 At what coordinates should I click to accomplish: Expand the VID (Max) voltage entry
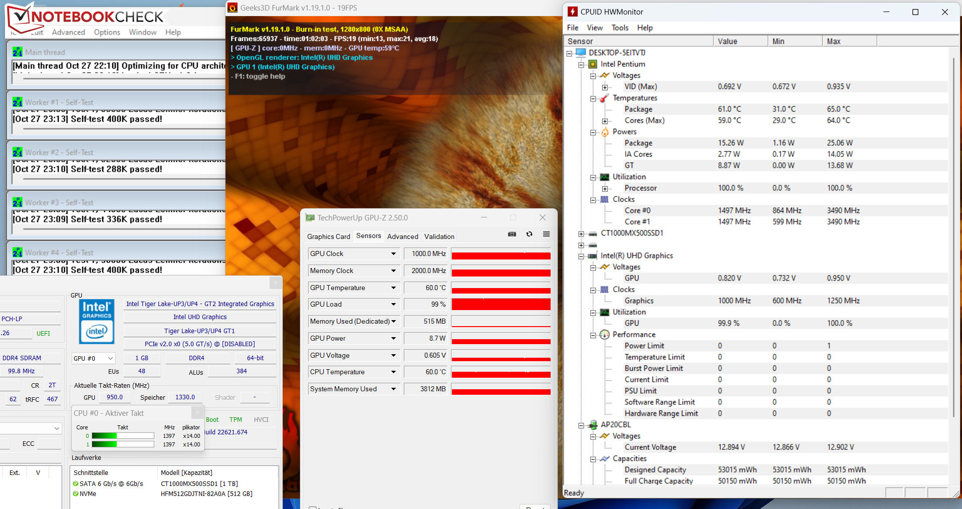[x=605, y=87]
